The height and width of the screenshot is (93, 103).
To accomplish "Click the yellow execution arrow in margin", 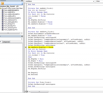I will (x=26, y=47).
